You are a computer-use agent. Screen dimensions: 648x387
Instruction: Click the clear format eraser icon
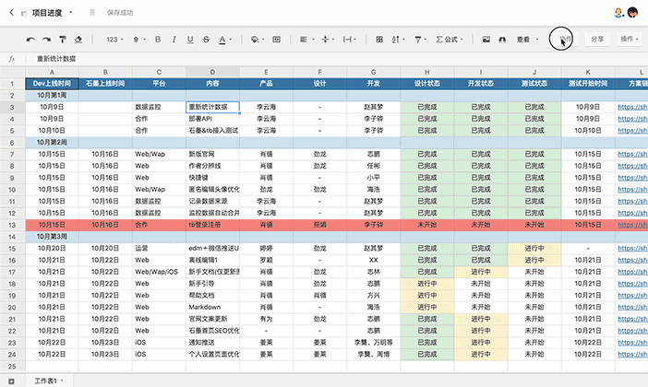click(78, 40)
